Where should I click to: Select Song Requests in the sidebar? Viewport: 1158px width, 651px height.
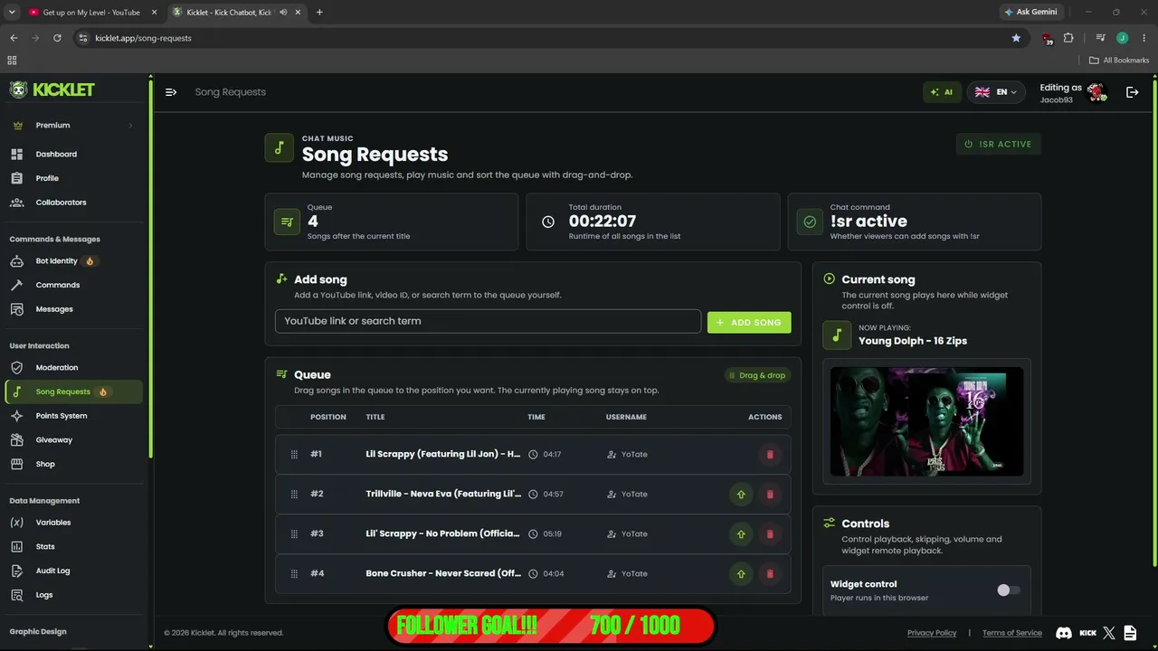(73, 392)
